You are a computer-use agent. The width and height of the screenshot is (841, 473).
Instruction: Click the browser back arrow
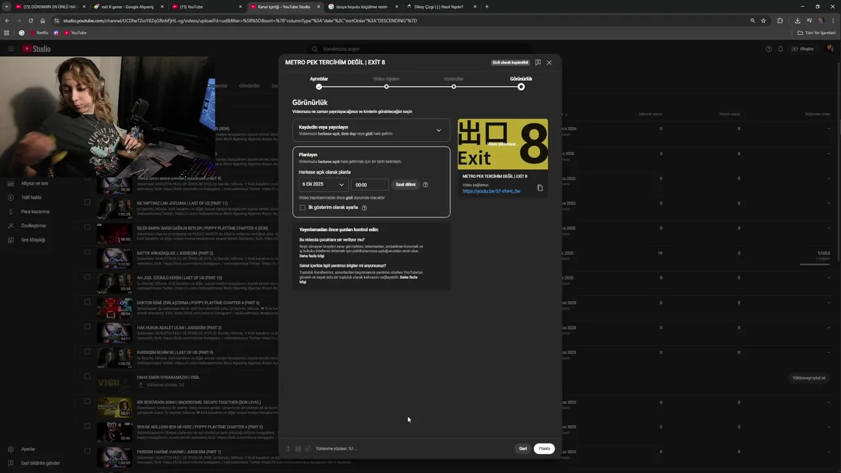click(x=7, y=20)
